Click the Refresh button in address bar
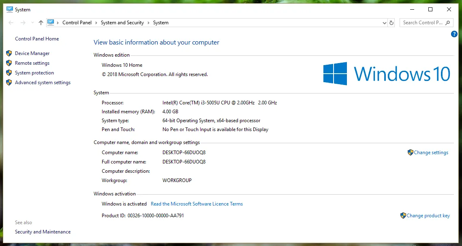Image resolution: width=462 pixels, height=246 pixels. pos(391,23)
